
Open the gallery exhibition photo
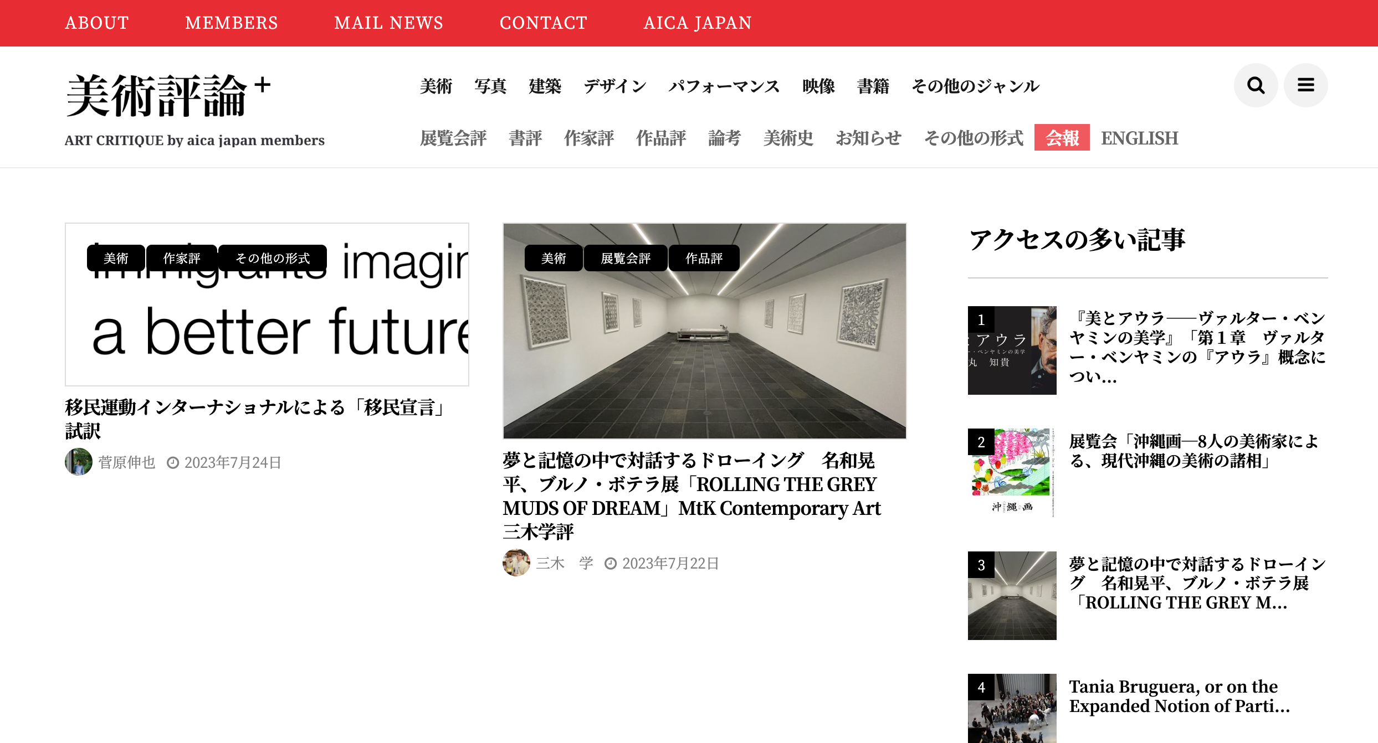point(704,331)
